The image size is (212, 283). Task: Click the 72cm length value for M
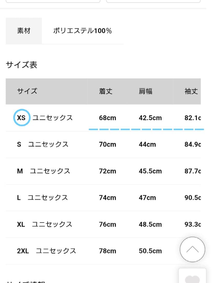coord(108,171)
